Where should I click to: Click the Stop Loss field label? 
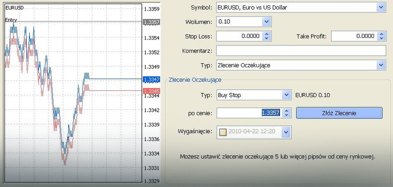click(x=198, y=36)
